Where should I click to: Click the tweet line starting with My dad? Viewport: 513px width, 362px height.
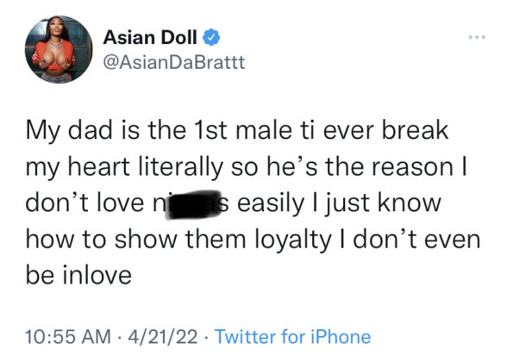coord(236,131)
